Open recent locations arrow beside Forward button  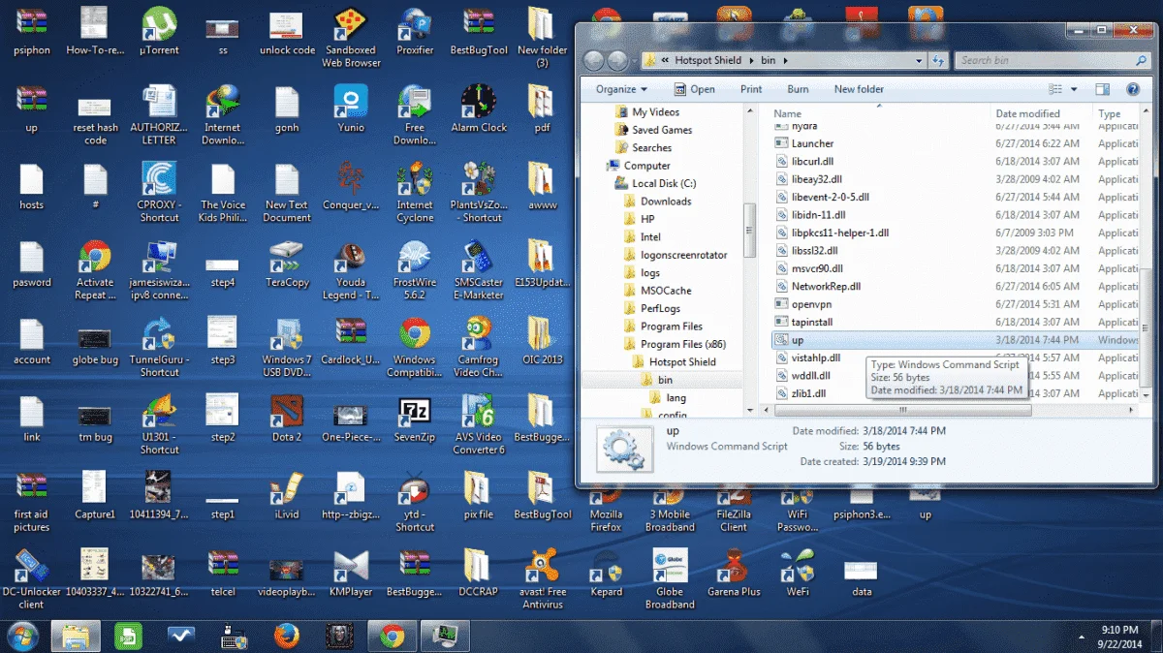pos(636,60)
